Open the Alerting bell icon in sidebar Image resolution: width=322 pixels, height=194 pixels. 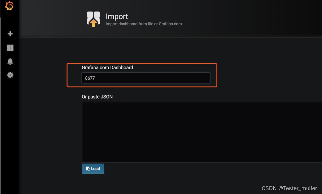pyautogui.click(x=10, y=61)
